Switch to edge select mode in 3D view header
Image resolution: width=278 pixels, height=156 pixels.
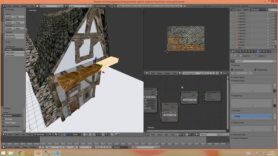point(87,134)
